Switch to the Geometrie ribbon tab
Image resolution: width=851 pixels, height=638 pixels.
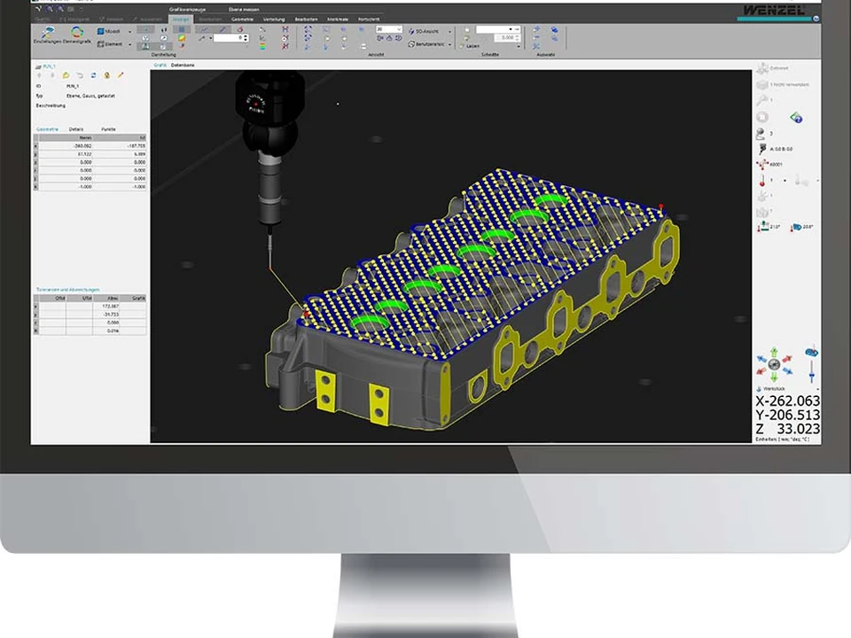(x=242, y=19)
